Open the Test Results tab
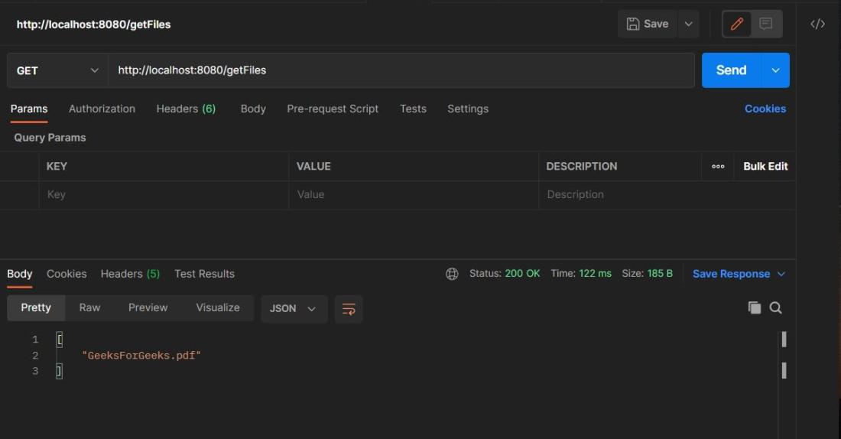Screen dimensions: 841x439 [204, 274]
